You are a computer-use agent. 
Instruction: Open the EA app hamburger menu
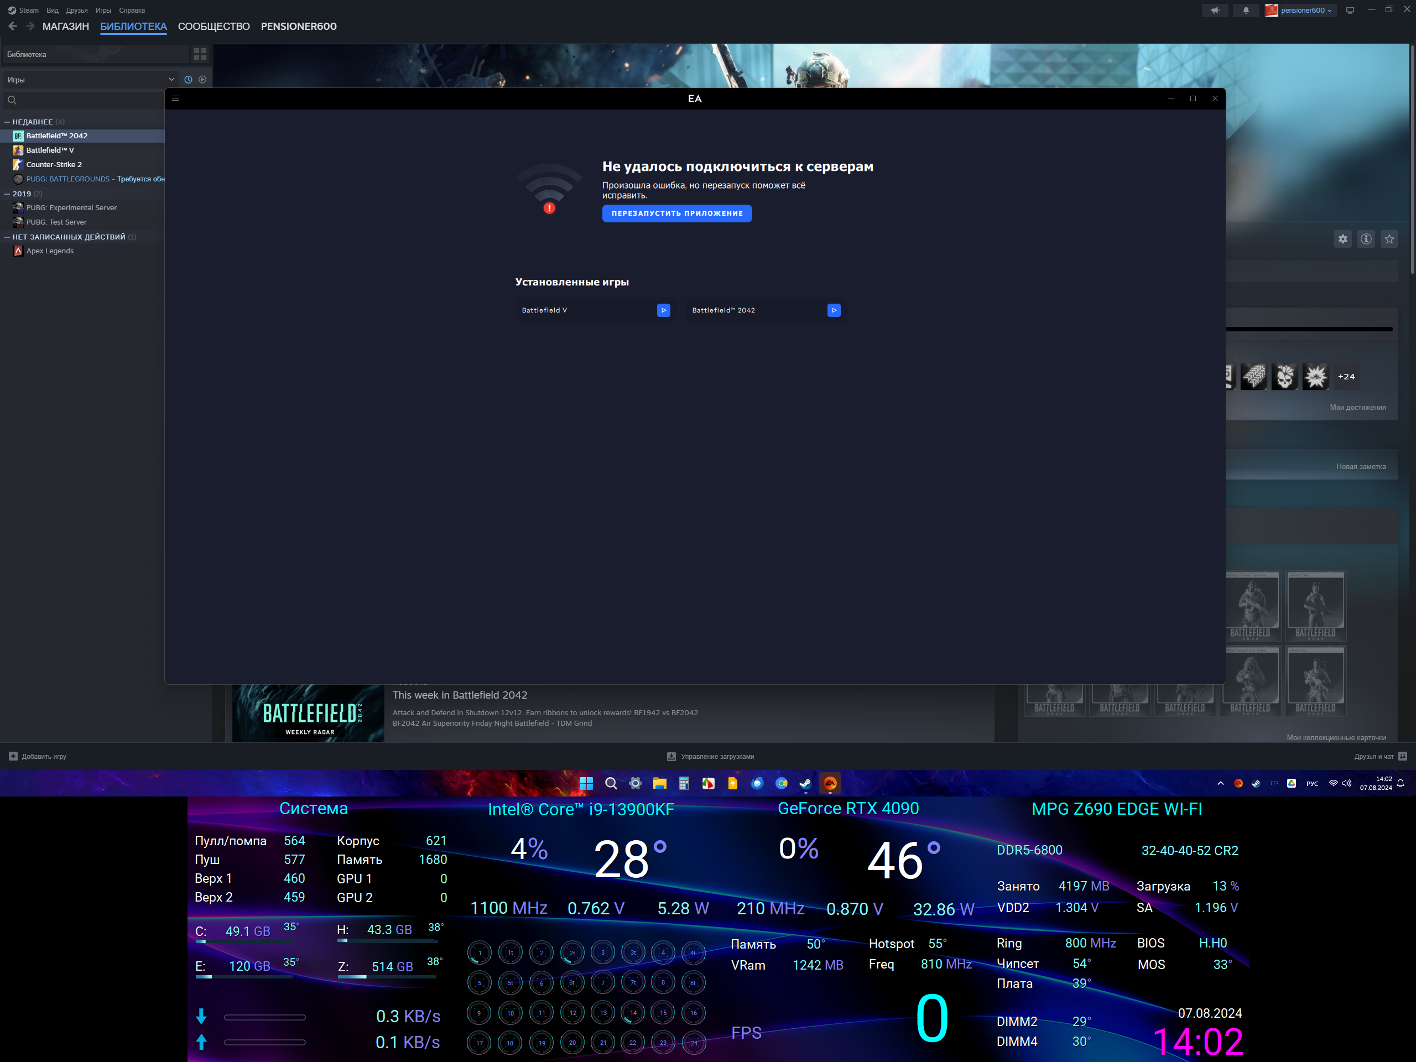(x=175, y=98)
